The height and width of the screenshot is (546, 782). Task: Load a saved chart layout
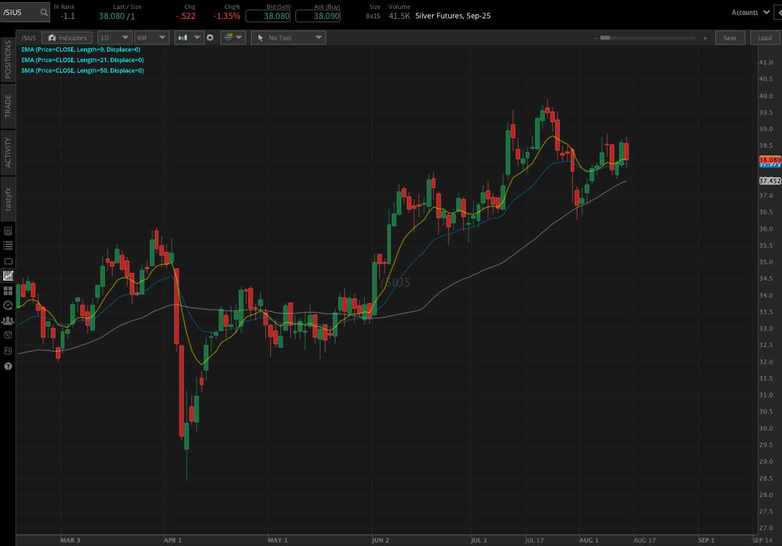(765, 38)
